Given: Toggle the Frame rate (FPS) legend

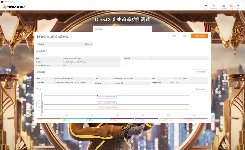Looking at the screenshot, I should click(x=49, y=119).
